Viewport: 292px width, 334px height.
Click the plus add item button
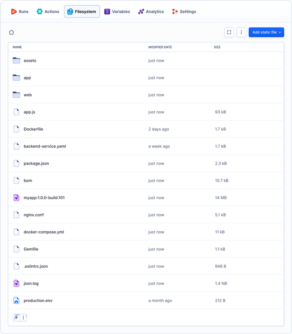click(x=16, y=318)
